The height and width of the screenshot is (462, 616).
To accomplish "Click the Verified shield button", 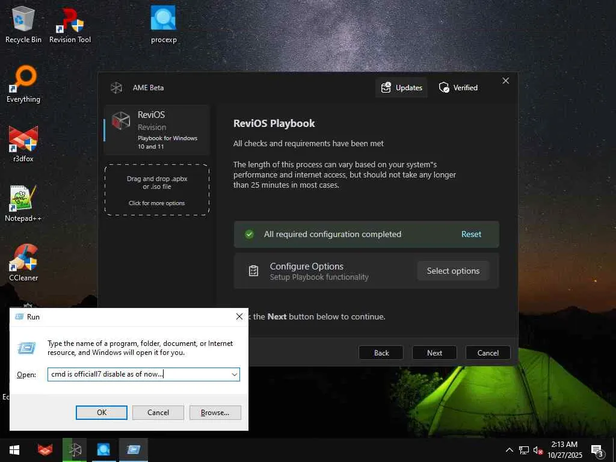I will (x=458, y=88).
